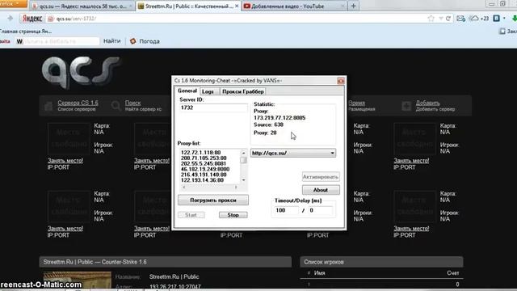Click proxy list scroll down arrow

coord(243,180)
